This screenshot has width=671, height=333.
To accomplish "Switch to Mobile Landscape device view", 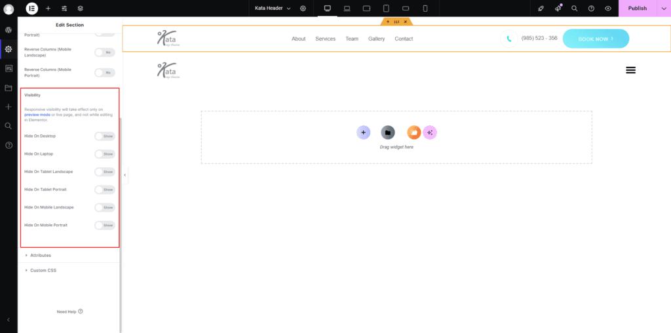I will tap(406, 8).
